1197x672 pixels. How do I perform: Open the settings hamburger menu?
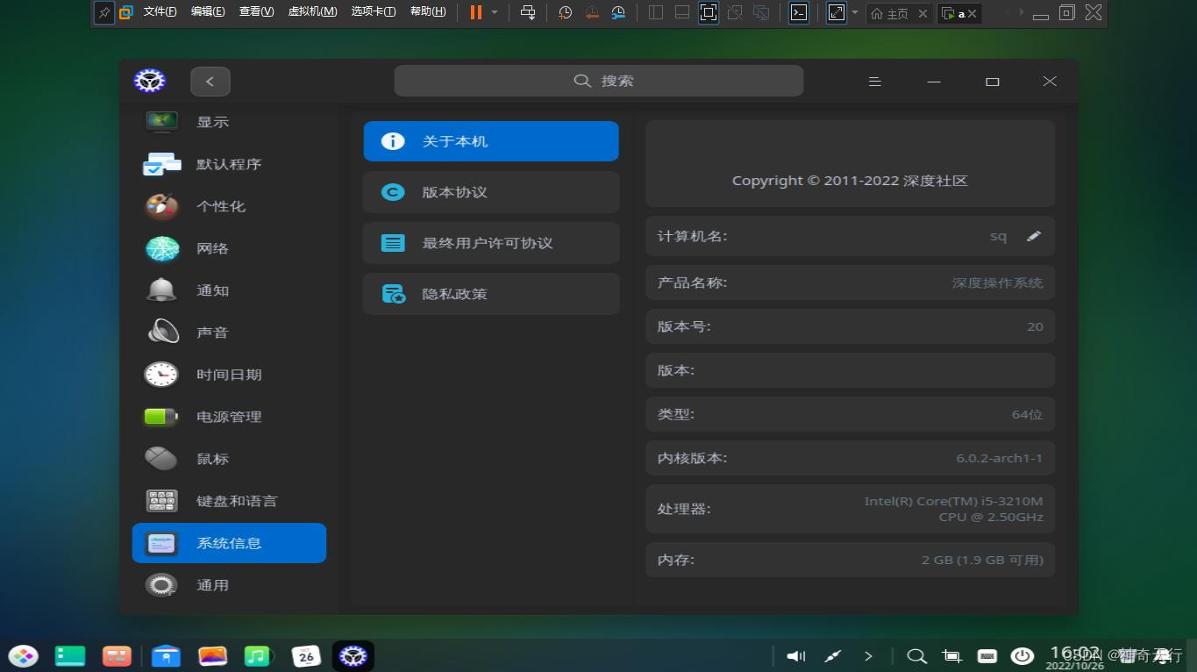tap(874, 81)
